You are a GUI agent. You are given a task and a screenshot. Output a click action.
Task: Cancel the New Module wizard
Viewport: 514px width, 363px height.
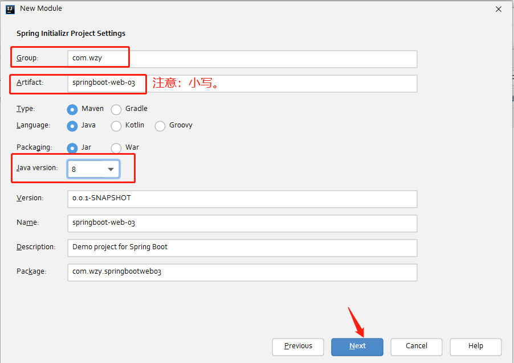[417, 346]
